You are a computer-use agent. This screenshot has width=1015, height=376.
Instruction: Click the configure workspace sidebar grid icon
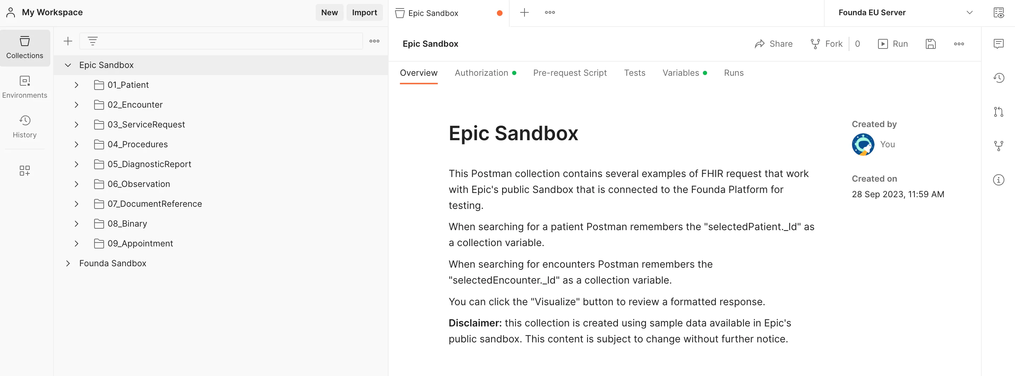point(25,170)
